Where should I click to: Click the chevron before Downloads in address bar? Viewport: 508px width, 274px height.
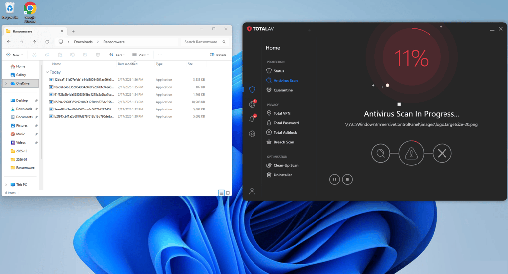click(x=68, y=42)
